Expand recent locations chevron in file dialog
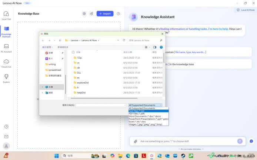 tap(54, 41)
